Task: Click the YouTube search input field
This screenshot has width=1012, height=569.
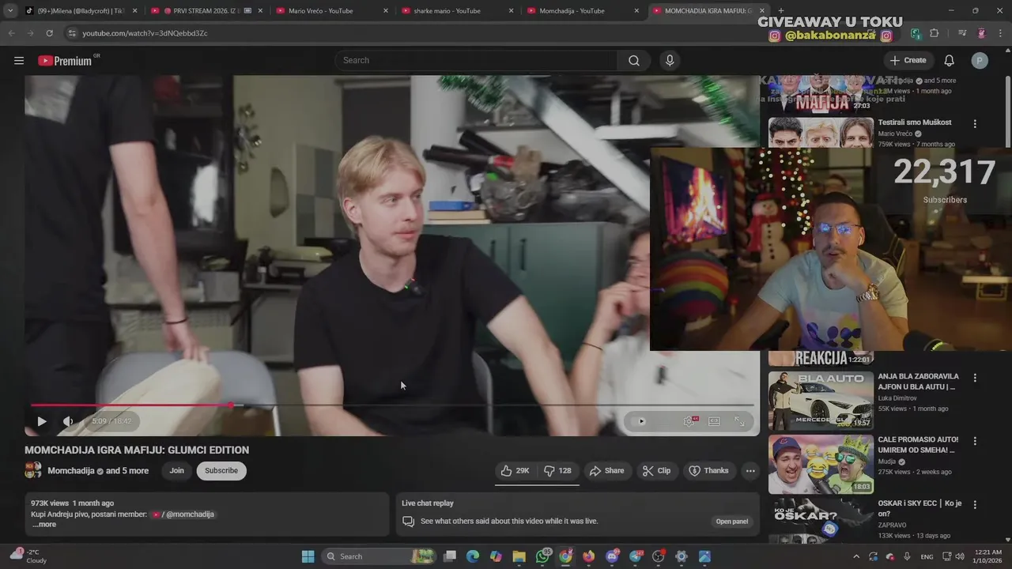Action: pyautogui.click(x=477, y=60)
